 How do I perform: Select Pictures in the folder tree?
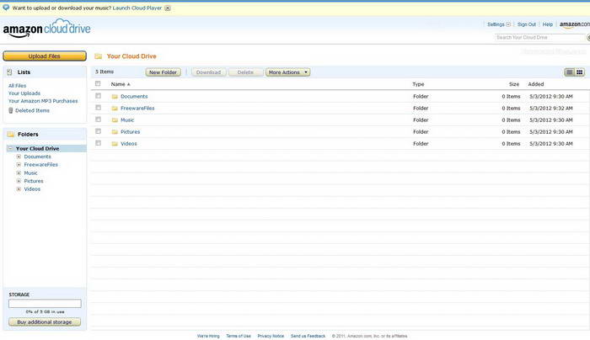[x=34, y=181]
